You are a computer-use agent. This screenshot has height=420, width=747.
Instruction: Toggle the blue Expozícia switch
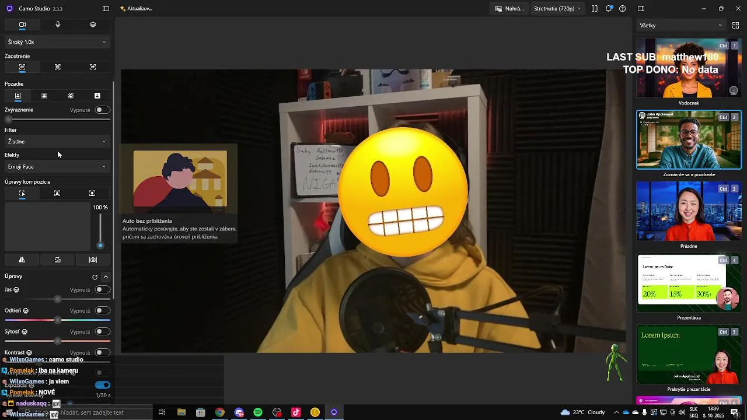pos(102,385)
